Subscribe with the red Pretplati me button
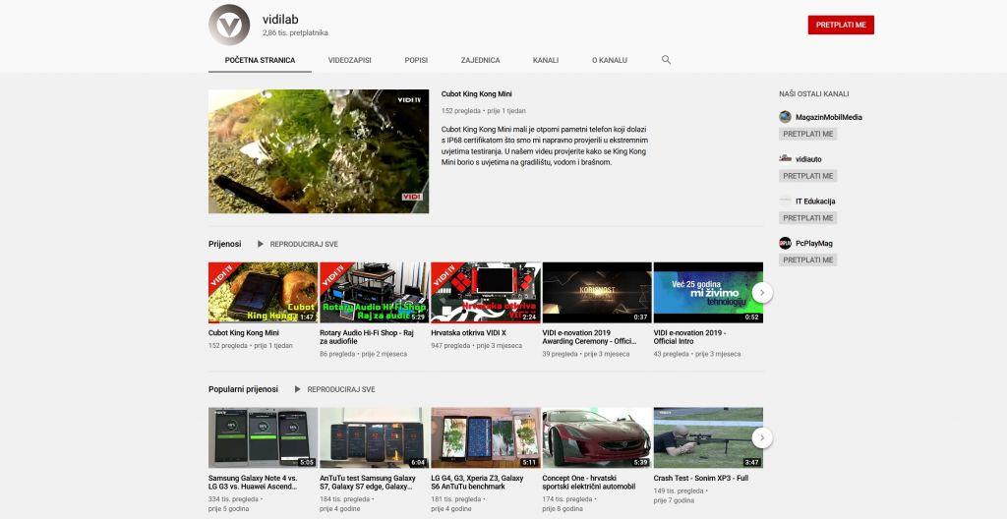This screenshot has width=1007, height=519. coord(841,25)
